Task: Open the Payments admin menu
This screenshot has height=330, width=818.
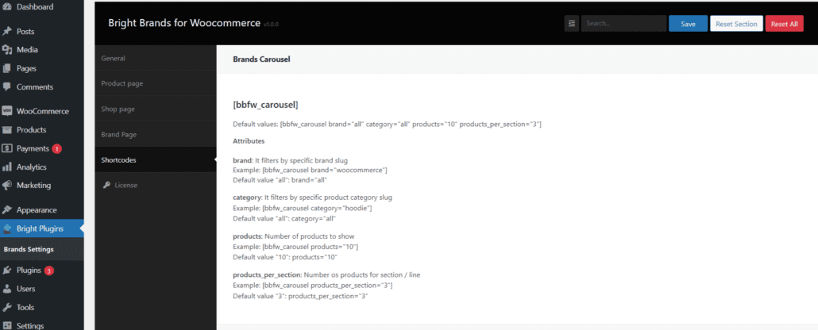Action: [33, 148]
